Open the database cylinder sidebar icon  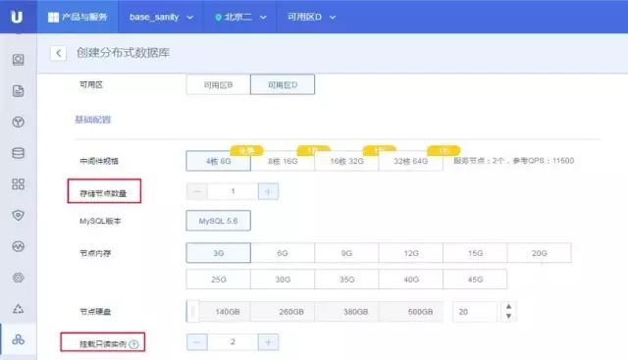coord(18,153)
